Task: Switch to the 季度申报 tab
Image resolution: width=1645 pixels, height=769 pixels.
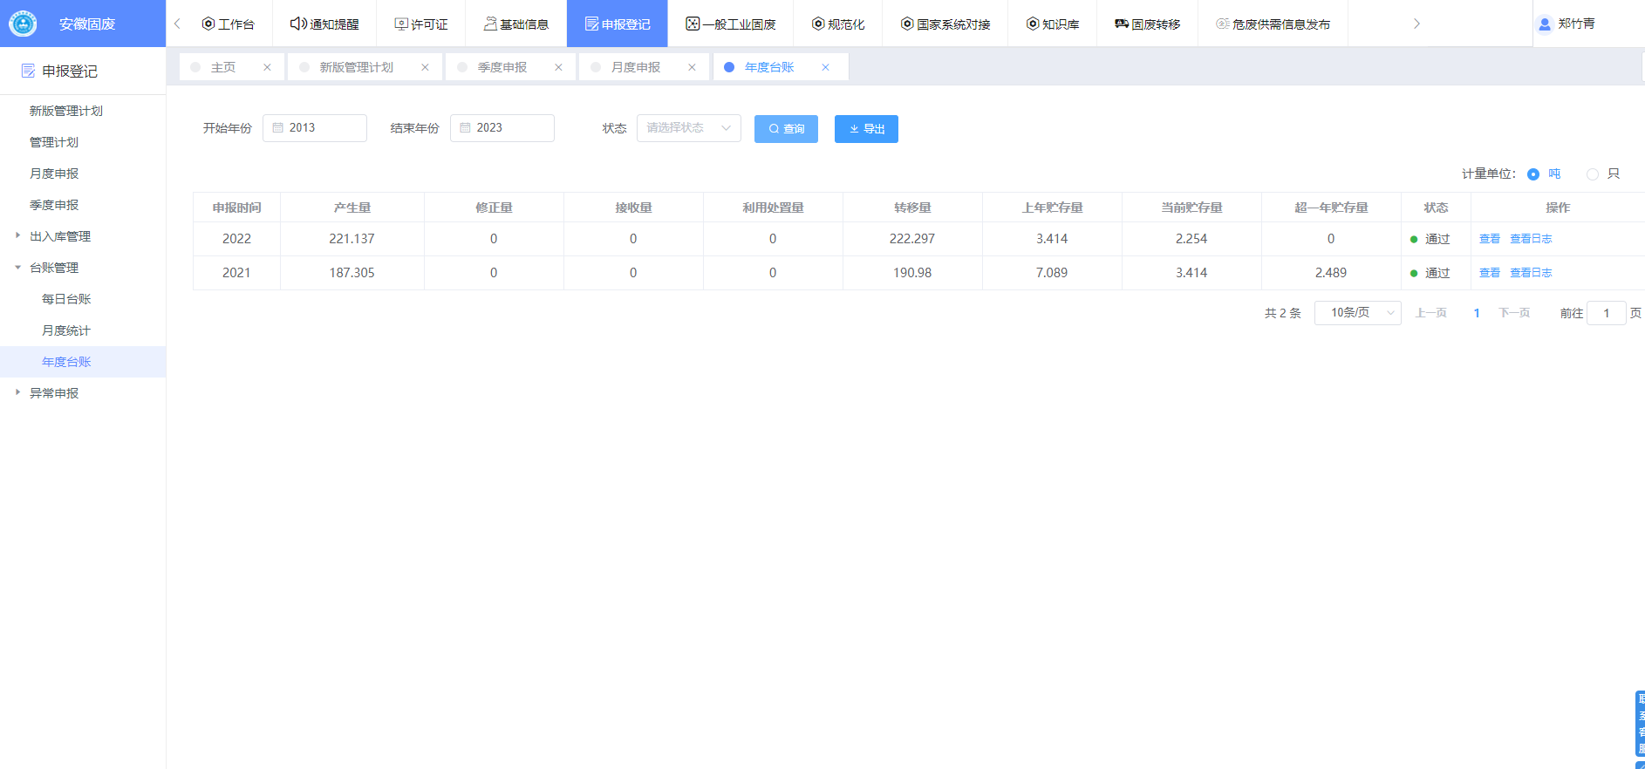Action: [x=502, y=67]
